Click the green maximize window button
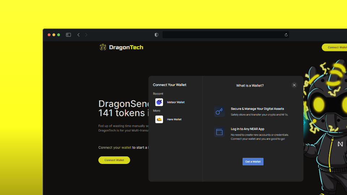Viewport: 347px width, 195px height. click(x=59, y=35)
